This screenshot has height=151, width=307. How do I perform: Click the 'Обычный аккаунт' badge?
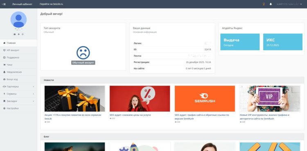(x=83, y=63)
